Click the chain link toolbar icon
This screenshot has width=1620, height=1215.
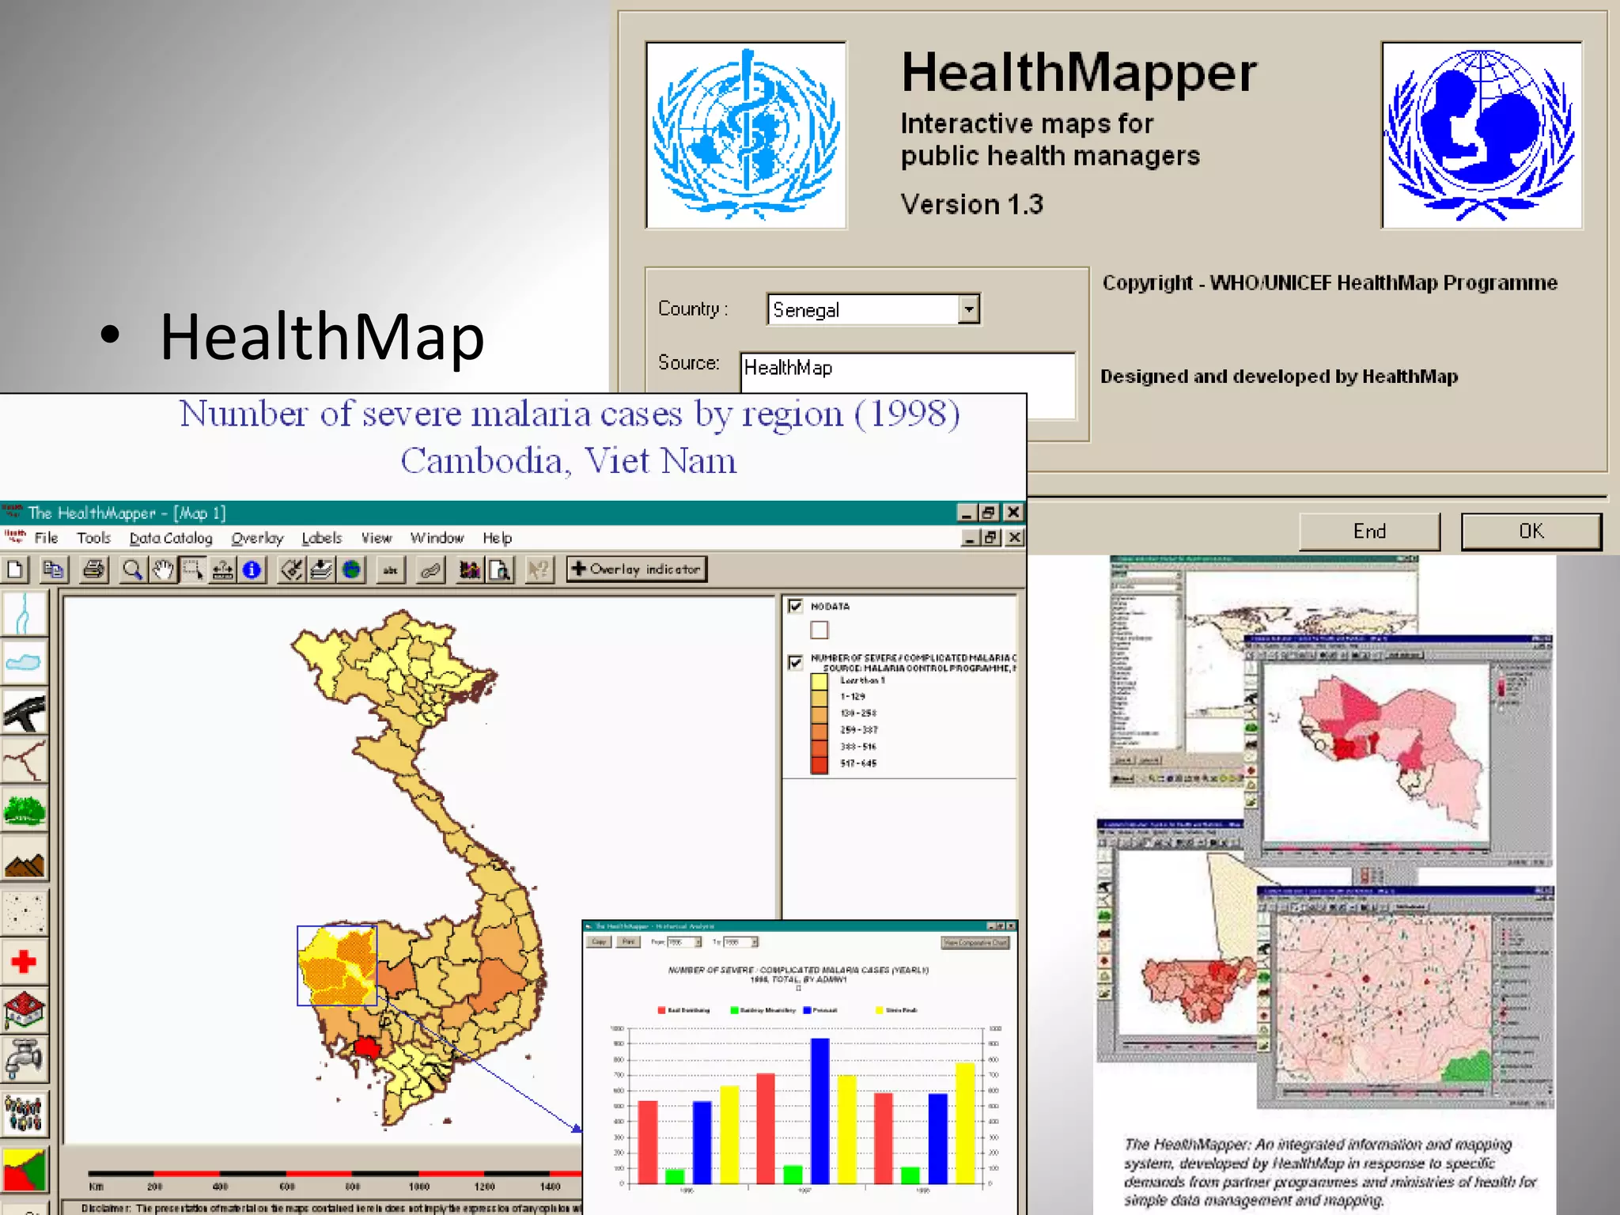430,570
